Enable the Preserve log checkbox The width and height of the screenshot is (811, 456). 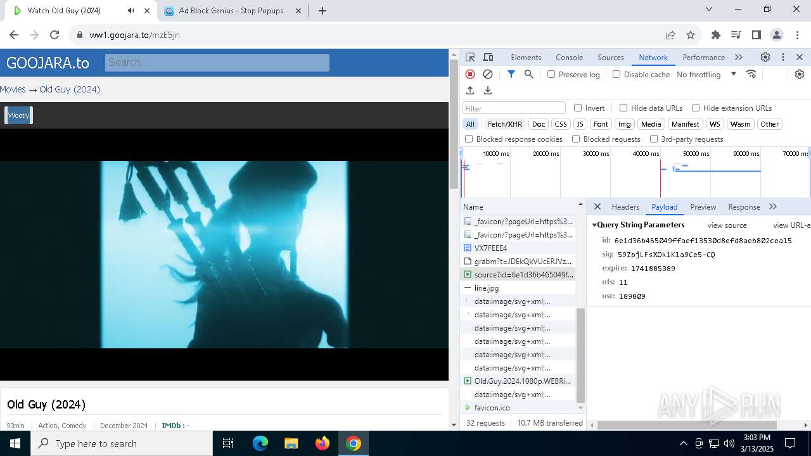(x=551, y=74)
